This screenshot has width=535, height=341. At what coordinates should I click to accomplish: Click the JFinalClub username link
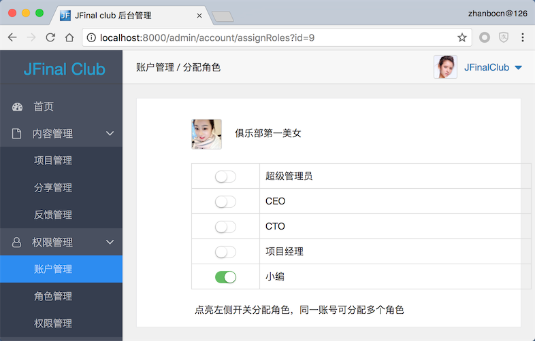[487, 67]
